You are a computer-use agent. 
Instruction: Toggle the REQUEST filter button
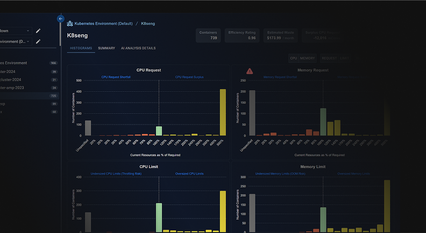(x=329, y=58)
